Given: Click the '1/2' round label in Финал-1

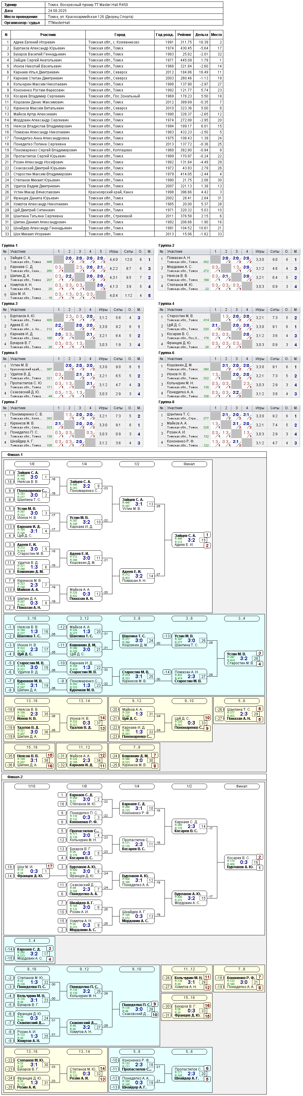Looking at the screenshot, I should 137,464.
